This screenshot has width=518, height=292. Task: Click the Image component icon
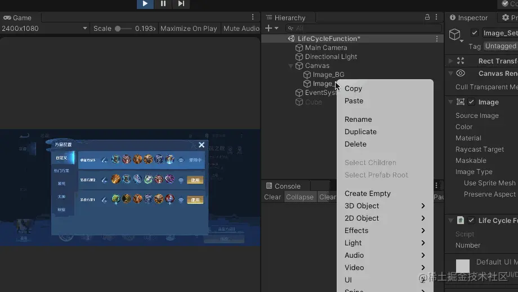pos(461,102)
